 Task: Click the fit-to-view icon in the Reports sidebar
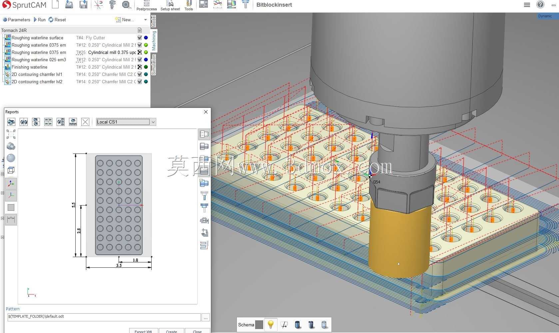(x=11, y=134)
